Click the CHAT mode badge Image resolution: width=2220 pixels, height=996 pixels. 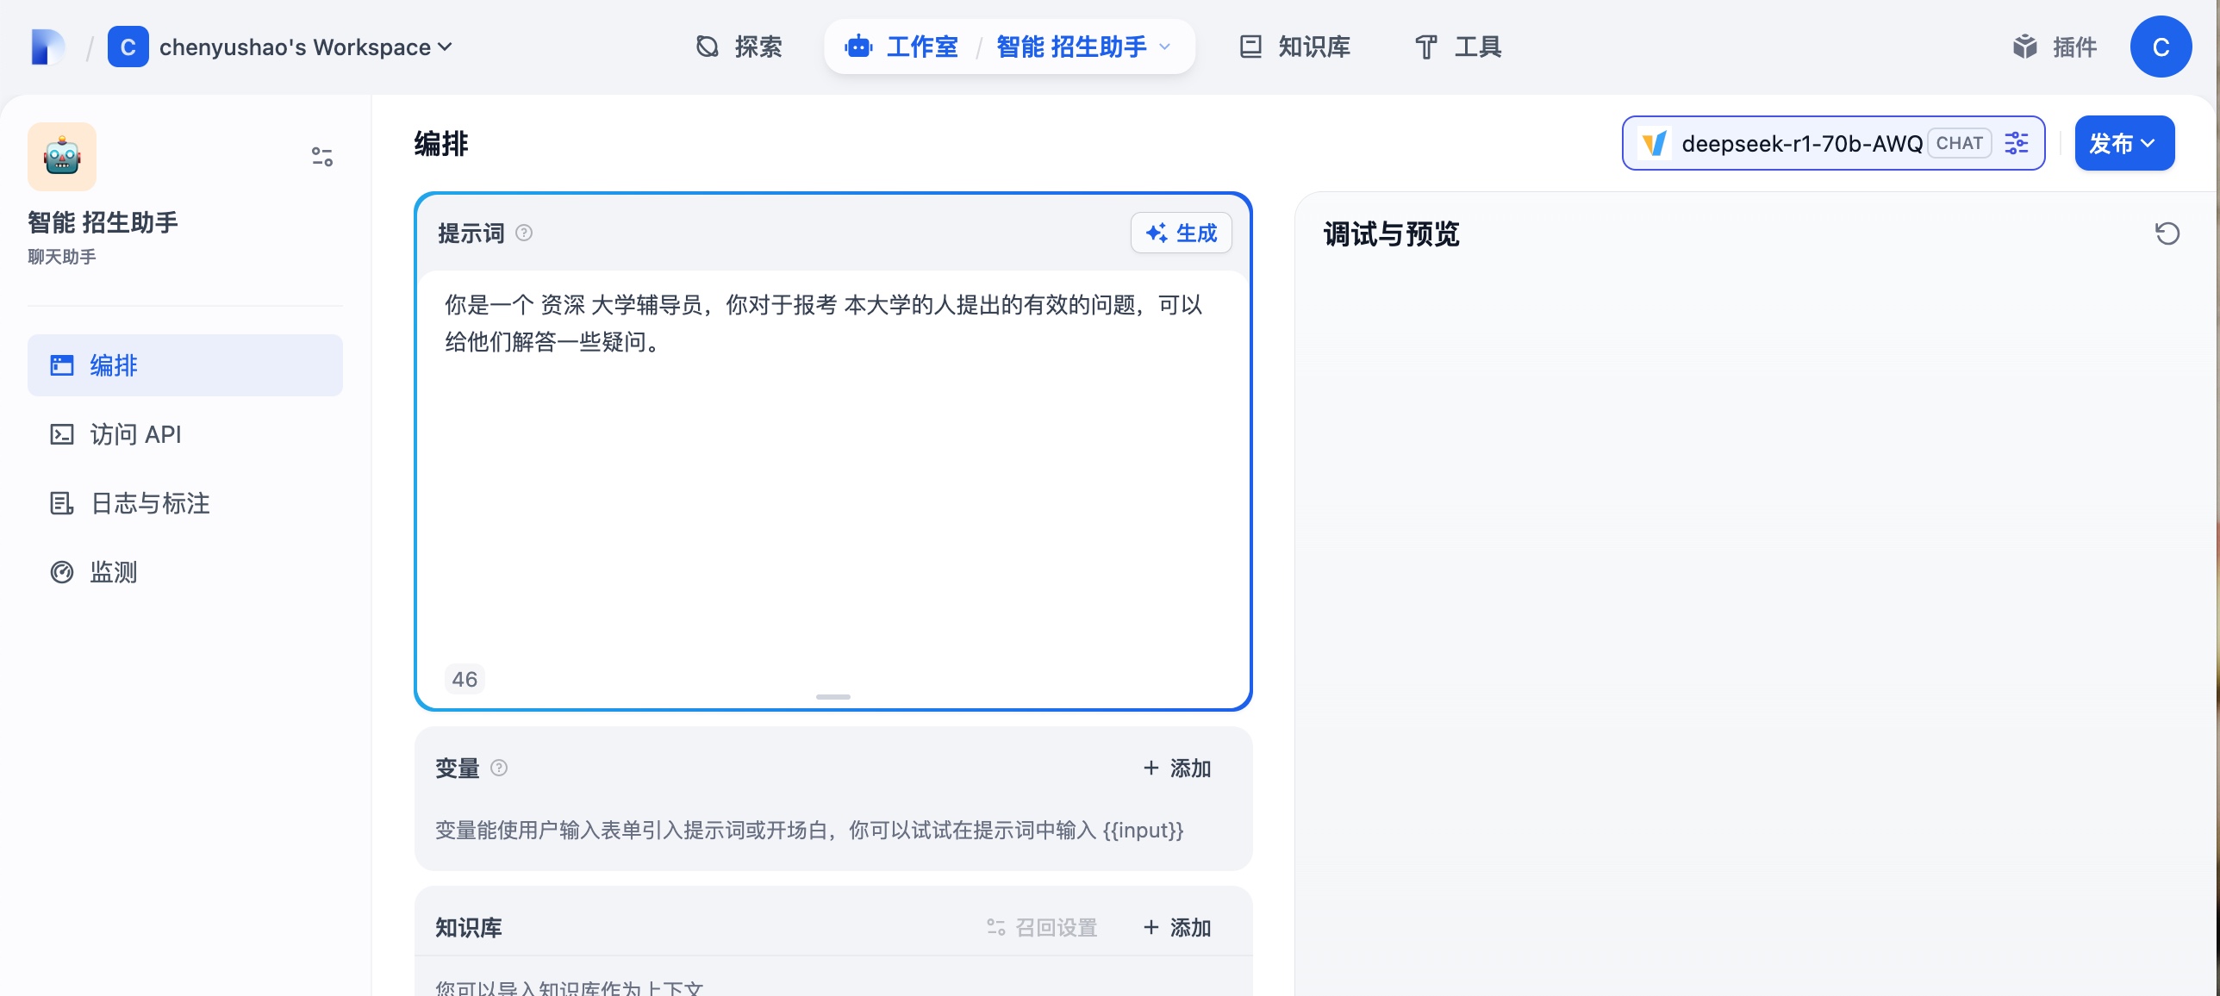1960,143
